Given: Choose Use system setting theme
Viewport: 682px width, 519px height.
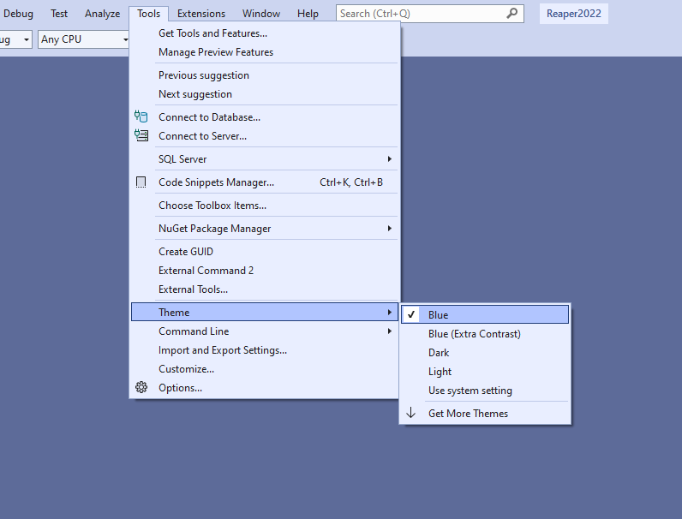Looking at the screenshot, I should (x=485, y=391).
